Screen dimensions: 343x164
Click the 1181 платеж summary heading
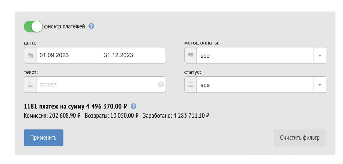pyautogui.click(x=76, y=106)
